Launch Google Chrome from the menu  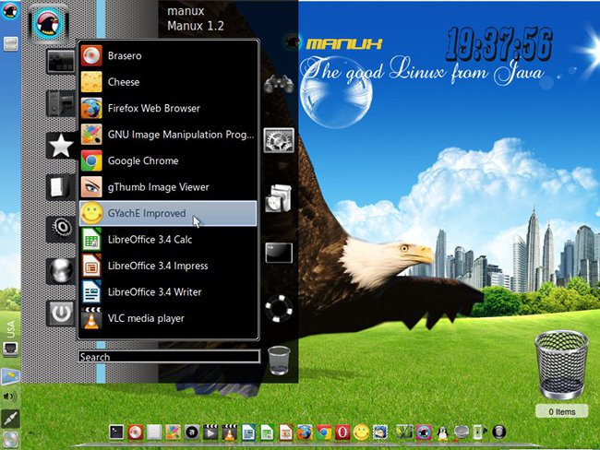pyautogui.click(x=168, y=160)
